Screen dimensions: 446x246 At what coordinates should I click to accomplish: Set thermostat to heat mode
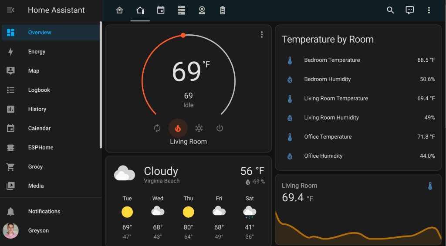pyautogui.click(x=178, y=128)
